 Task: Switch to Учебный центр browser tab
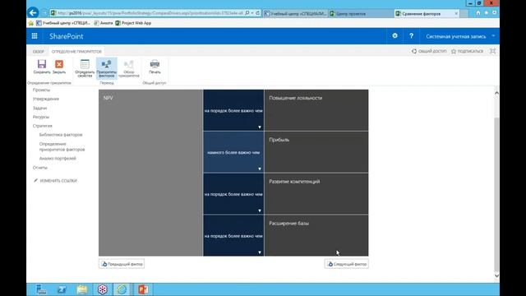point(294,14)
